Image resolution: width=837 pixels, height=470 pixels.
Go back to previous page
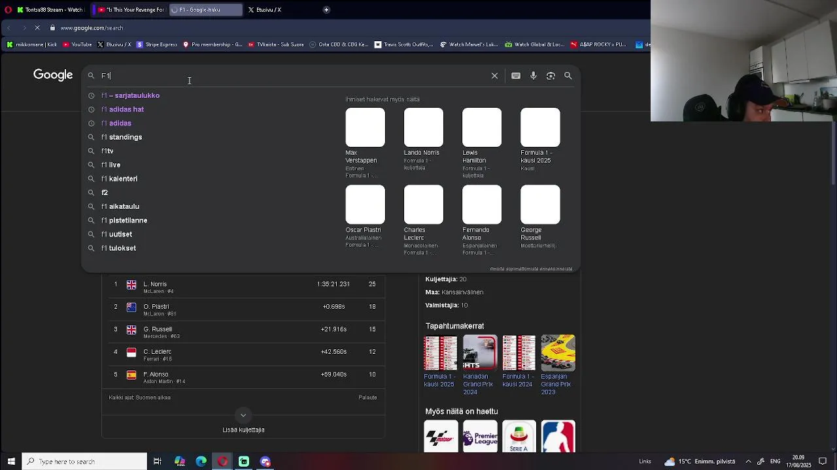pyautogui.click(x=9, y=28)
